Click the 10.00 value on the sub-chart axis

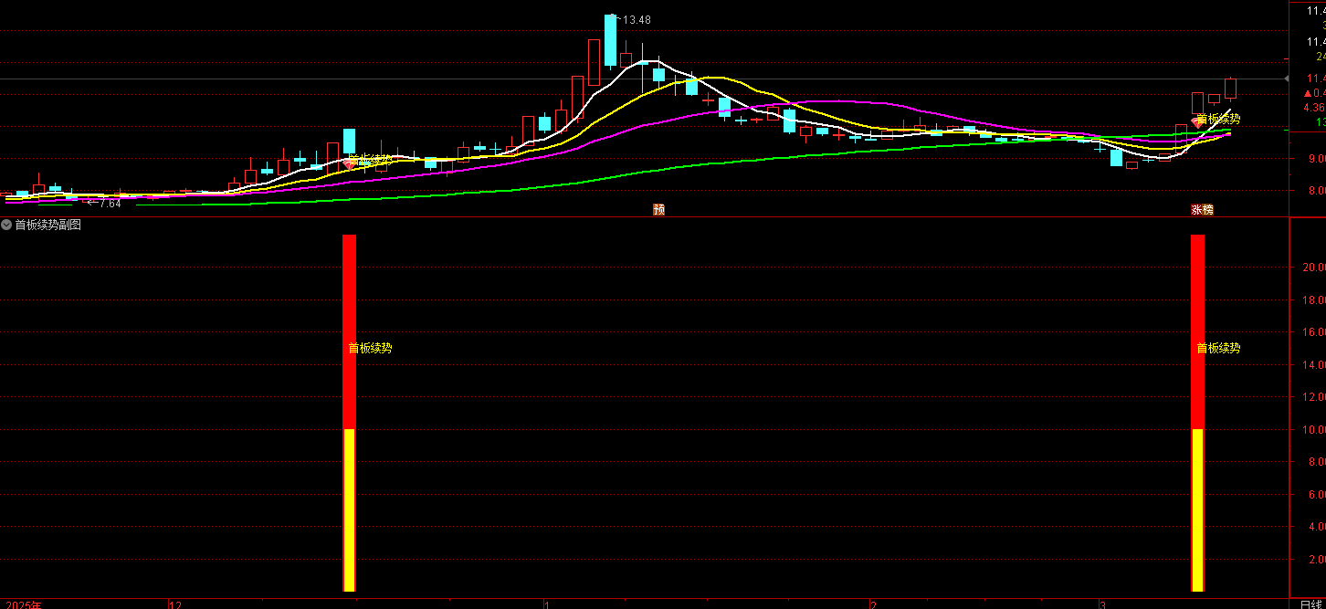1313,429
